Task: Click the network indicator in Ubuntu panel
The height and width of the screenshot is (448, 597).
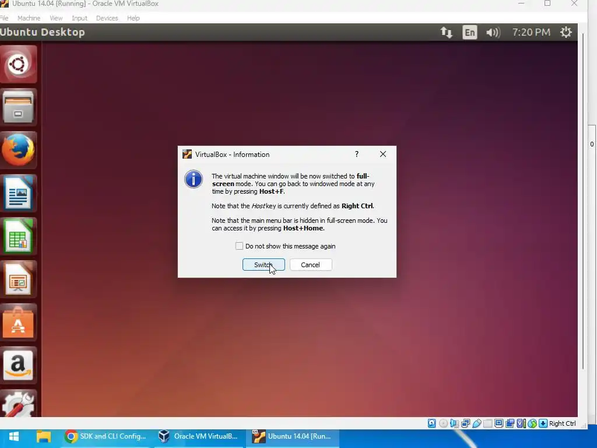Action: [x=446, y=33]
